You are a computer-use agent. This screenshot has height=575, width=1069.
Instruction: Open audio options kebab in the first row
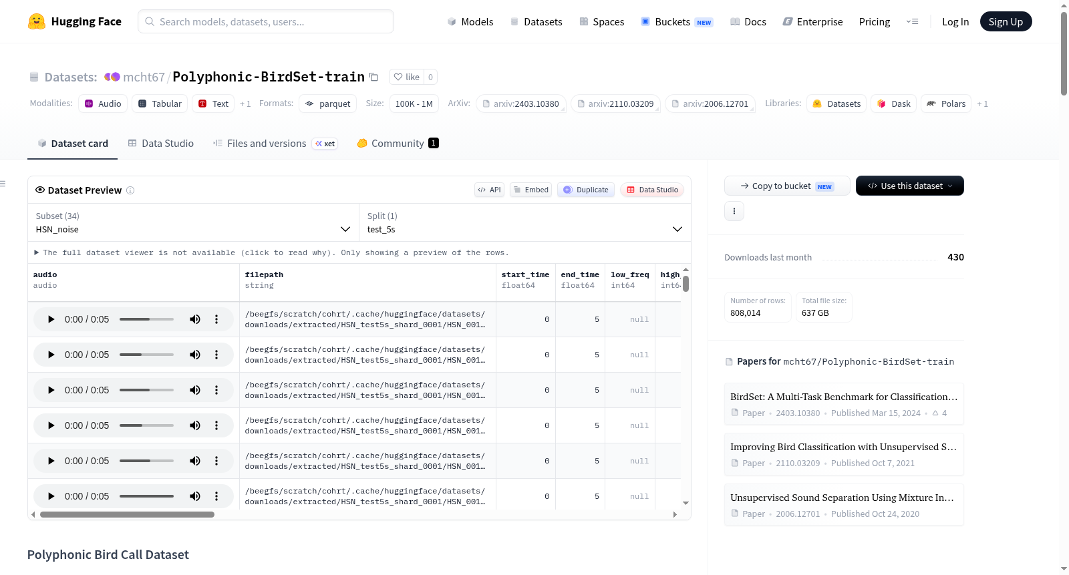tap(216, 319)
